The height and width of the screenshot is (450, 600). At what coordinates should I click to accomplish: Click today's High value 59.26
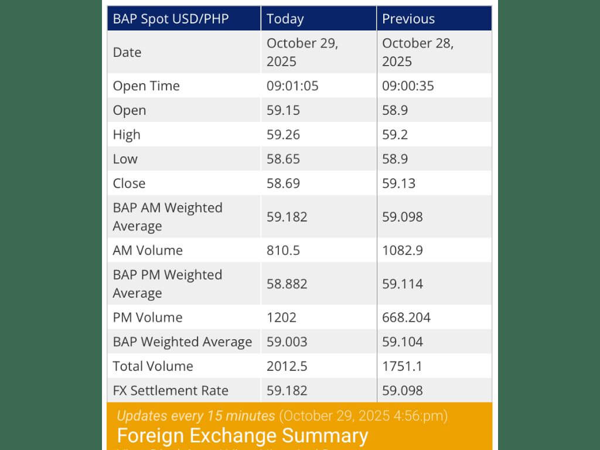pos(283,135)
